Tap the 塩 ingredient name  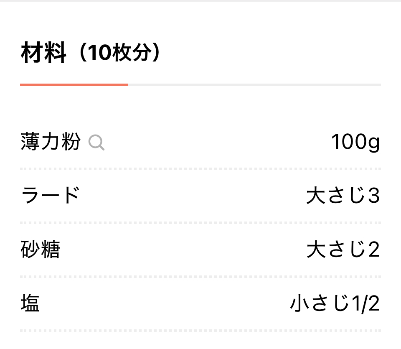point(30,303)
